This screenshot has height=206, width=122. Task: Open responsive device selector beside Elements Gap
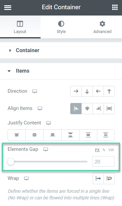(46, 150)
